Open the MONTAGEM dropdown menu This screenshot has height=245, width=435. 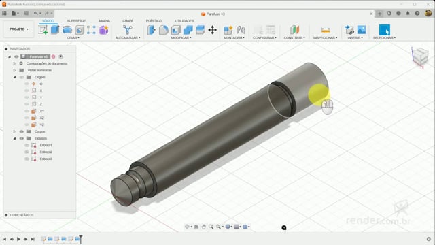[234, 38]
